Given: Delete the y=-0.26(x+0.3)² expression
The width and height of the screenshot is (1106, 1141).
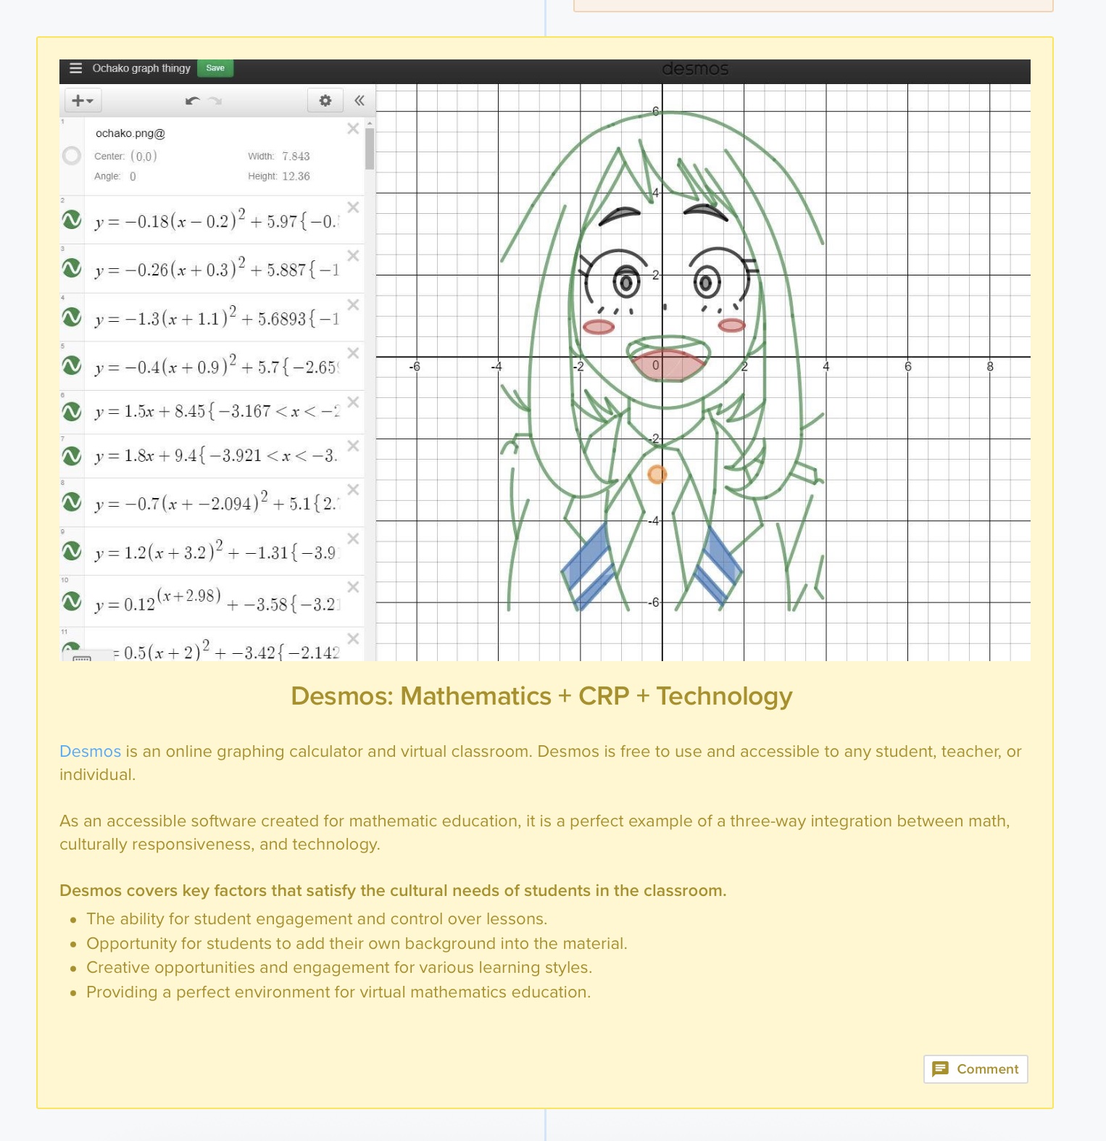Looking at the screenshot, I should click(353, 256).
